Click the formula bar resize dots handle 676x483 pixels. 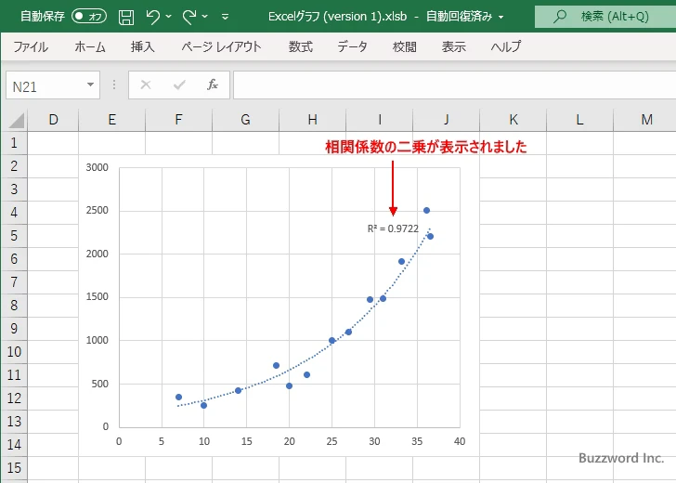[x=114, y=85]
